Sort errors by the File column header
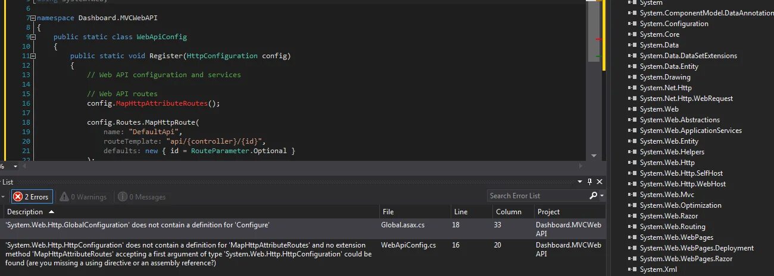 point(388,212)
